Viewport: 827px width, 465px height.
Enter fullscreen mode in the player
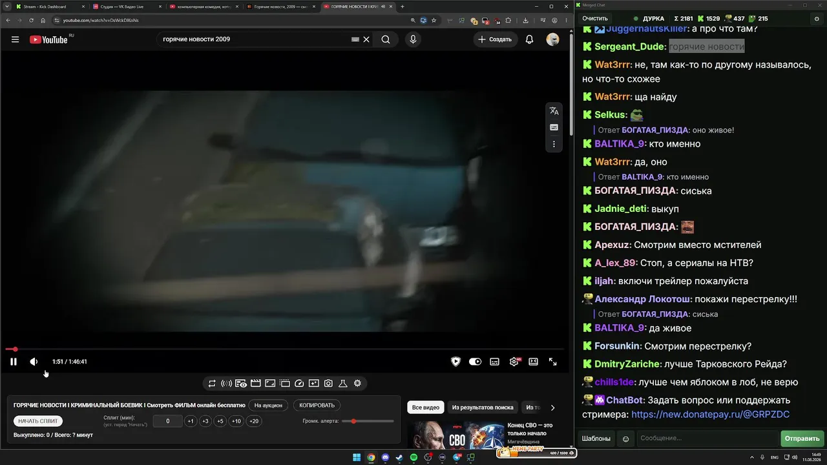coord(552,362)
